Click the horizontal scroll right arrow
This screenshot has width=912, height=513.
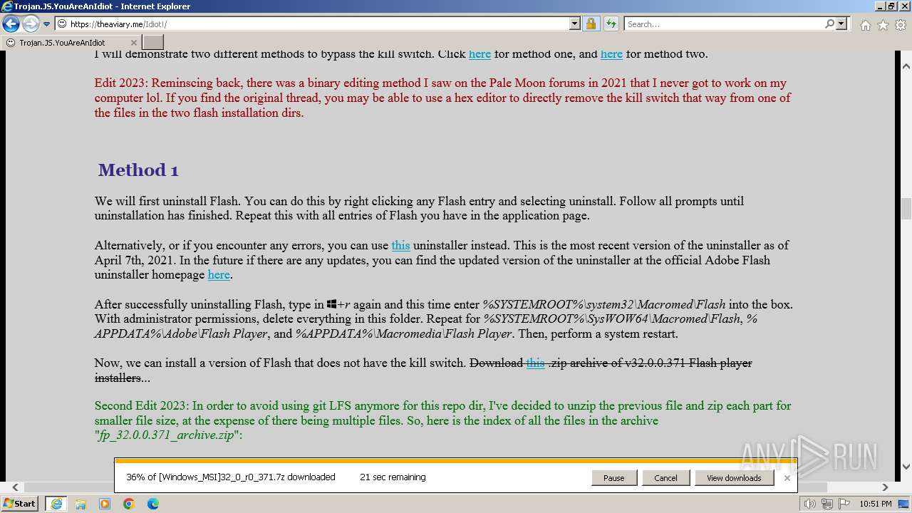(885, 487)
